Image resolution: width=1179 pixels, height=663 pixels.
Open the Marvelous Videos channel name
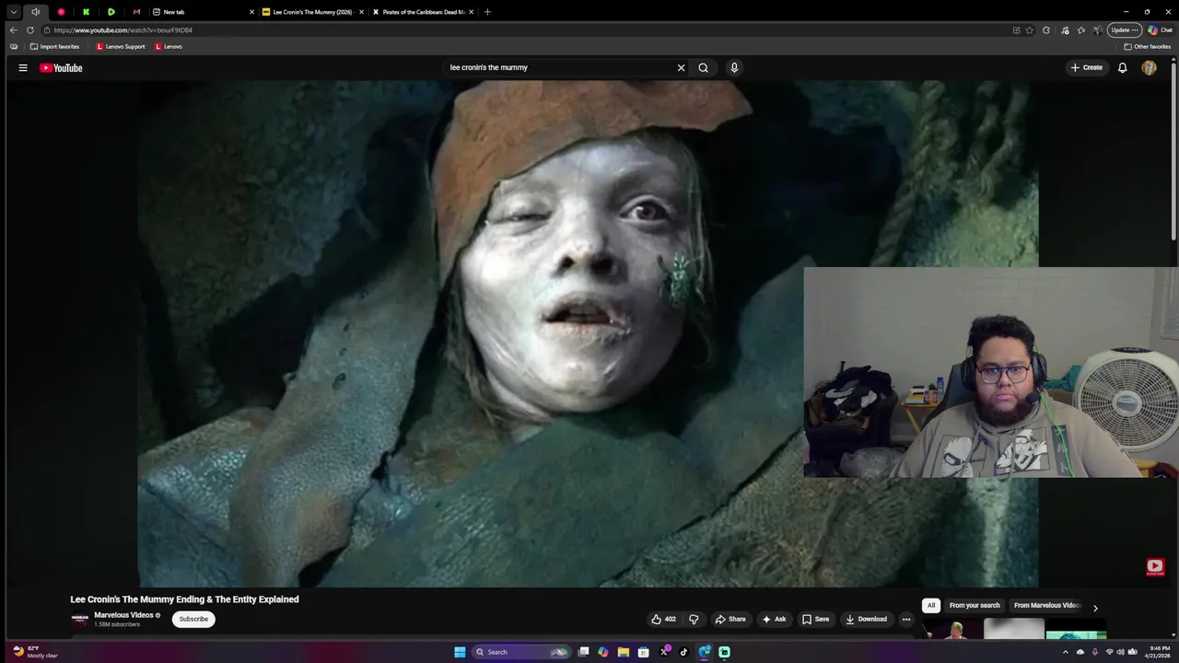coord(123,615)
